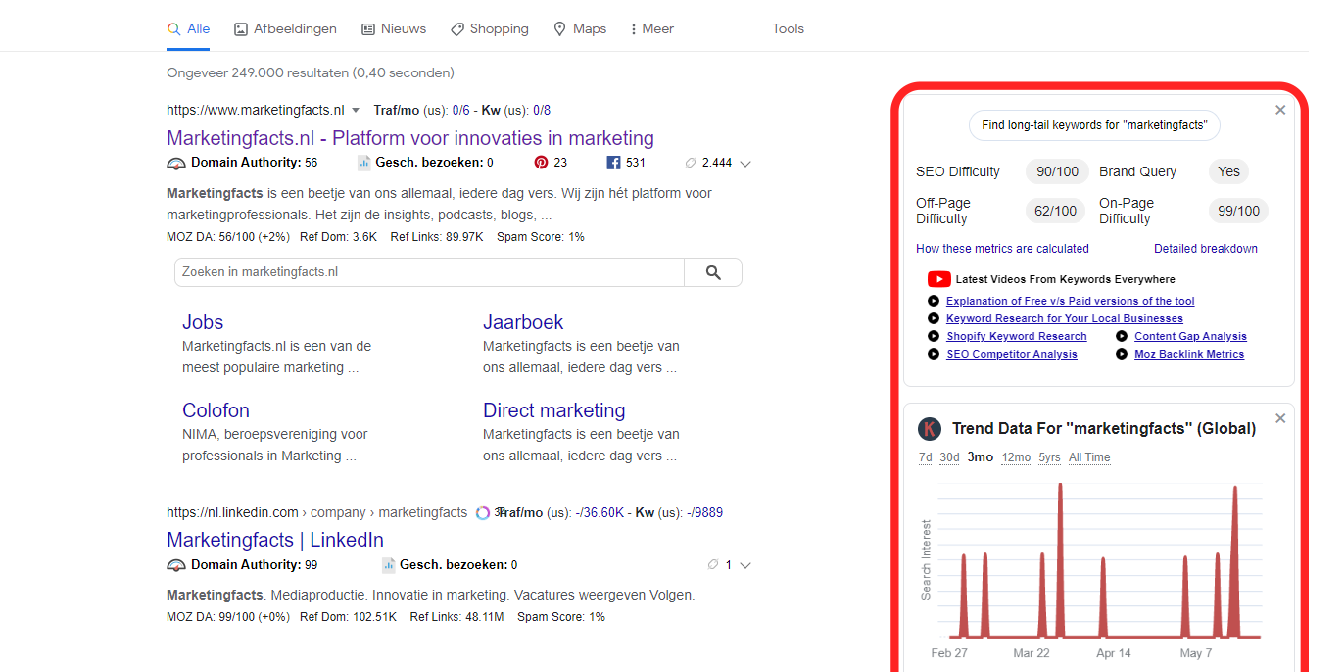Select the 7d trend time range
Image resolution: width=1344 pixels, height=672 pixels.
925,457
